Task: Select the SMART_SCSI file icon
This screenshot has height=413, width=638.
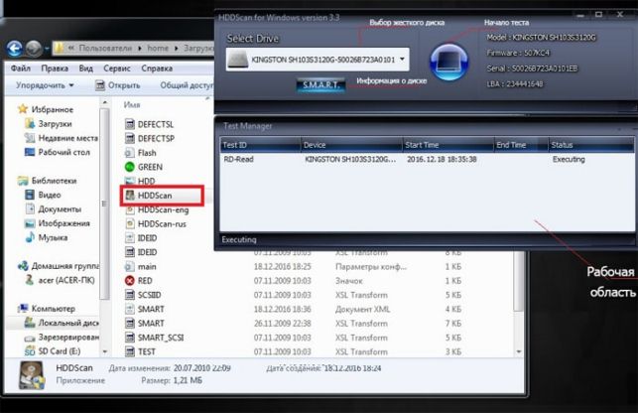Action: (x=130, y=338)
